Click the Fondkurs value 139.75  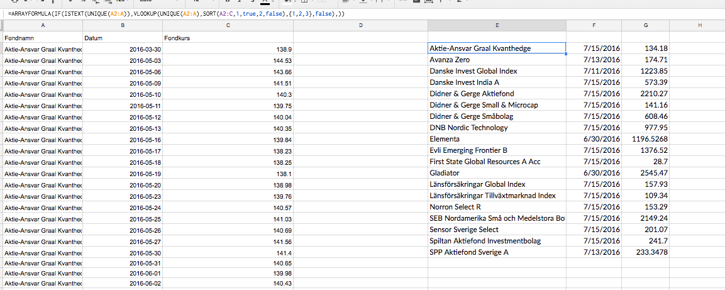[228, 106]
